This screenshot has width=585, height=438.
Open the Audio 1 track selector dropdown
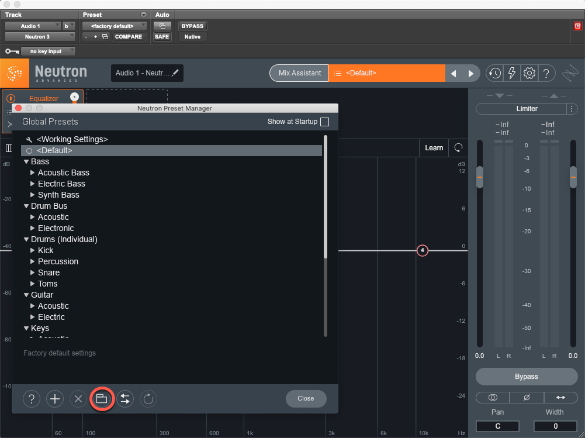[33, 26]
